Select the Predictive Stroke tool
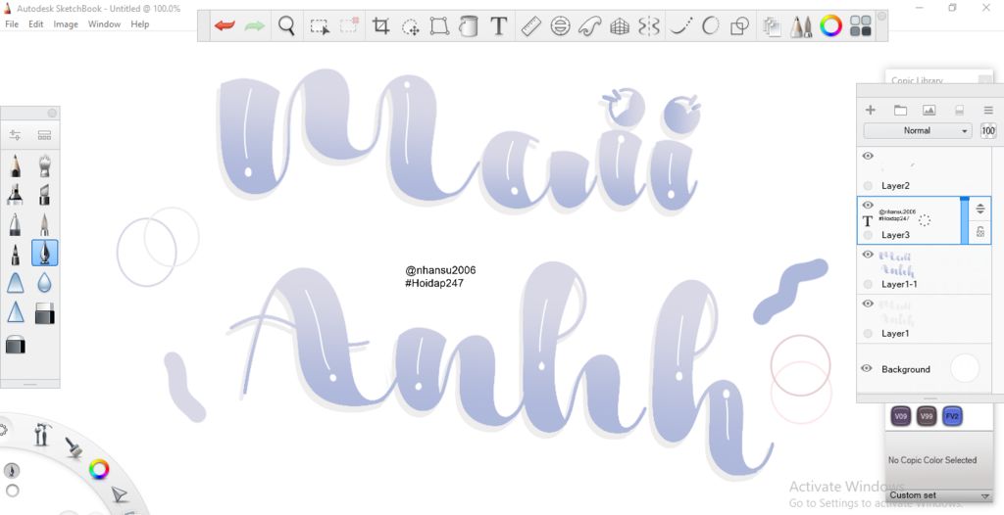1004x515 pixels. [711, 26]
